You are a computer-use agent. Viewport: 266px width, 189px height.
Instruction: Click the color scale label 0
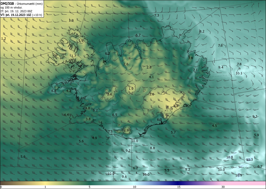[x=1, y=187]
